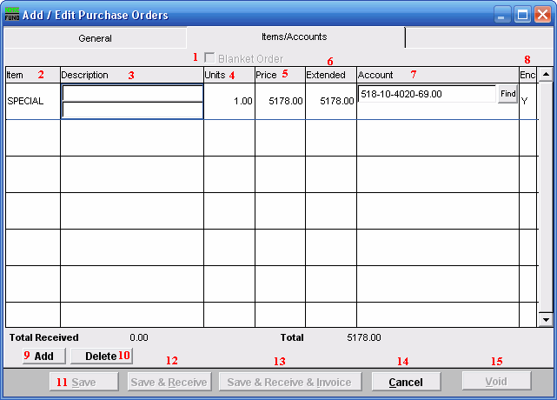Switch to the General tab
Screen dimensions: 557x400
coord(95,38)
